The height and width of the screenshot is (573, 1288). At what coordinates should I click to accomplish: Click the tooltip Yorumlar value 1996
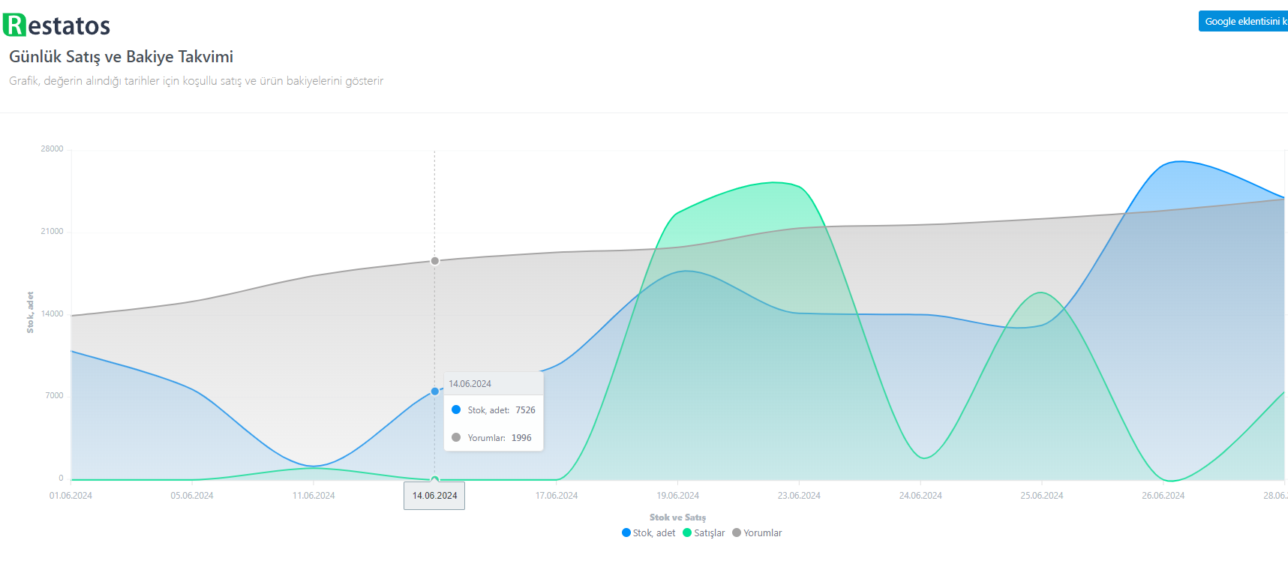[x=521, y=438]
